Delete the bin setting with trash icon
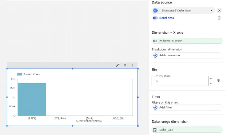The image size is (228, 135). click(x=218, y=80)
